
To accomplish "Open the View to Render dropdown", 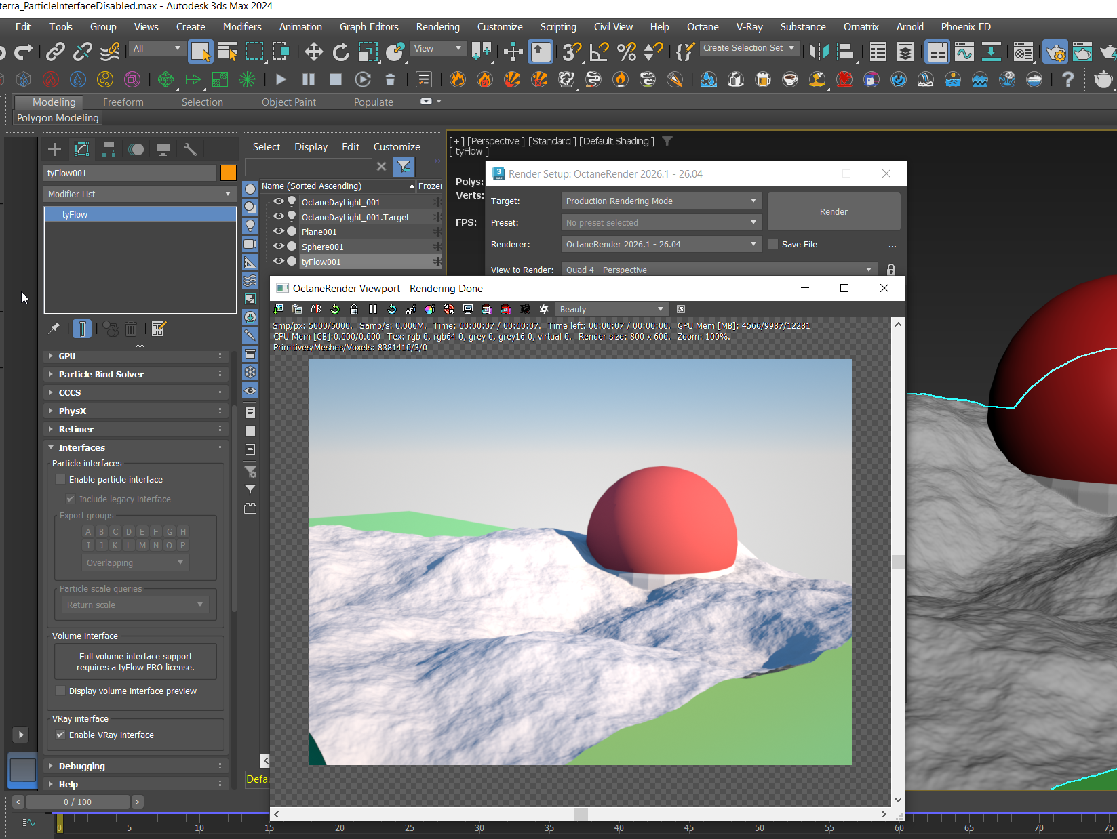I will (x=719, y=270).
